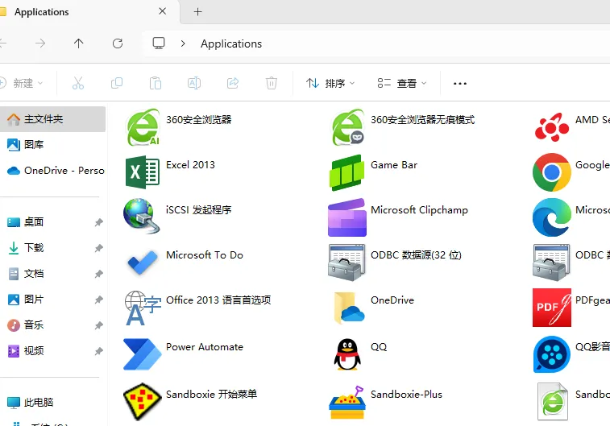
Task: Click the Delete trash can icon
Action: click(x=271, y=83)
